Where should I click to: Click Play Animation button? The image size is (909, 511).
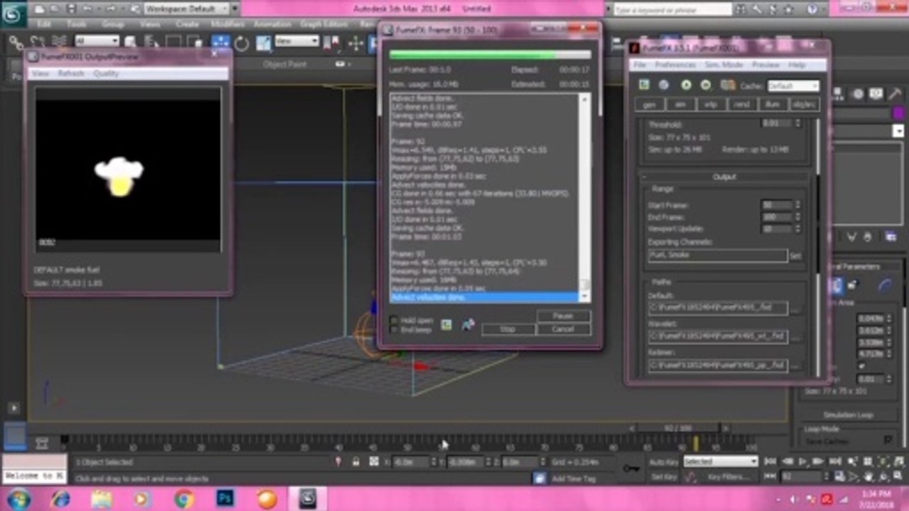(803, 462)
